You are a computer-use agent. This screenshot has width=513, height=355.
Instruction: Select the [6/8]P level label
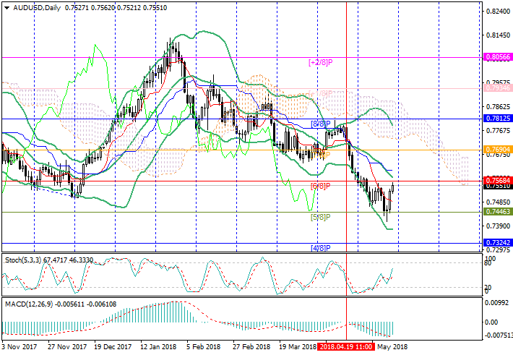pos(320,187)
